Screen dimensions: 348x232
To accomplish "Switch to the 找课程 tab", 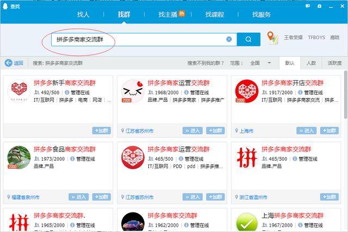I will click(x=214, y=15).
